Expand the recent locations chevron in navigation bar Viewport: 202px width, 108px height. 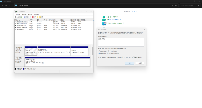9,5
